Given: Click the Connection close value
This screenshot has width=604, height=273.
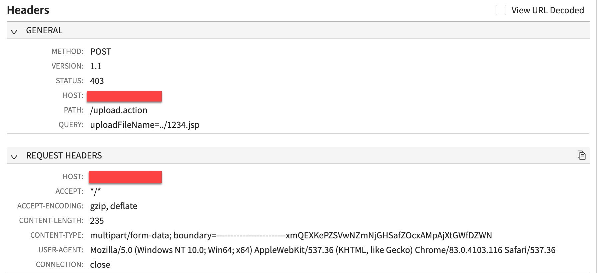Looking at the screenshot, I should pyautogui.click(x=100, y=264).
